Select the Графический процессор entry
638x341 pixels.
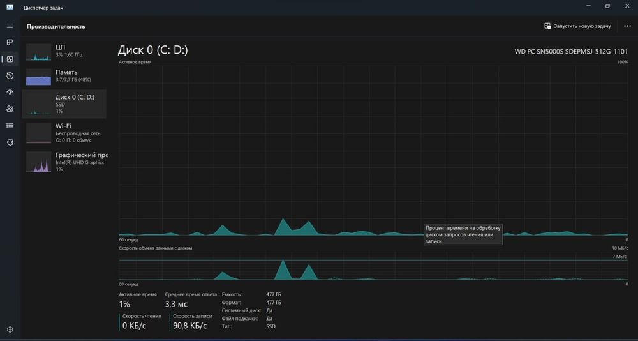[64, 162]
